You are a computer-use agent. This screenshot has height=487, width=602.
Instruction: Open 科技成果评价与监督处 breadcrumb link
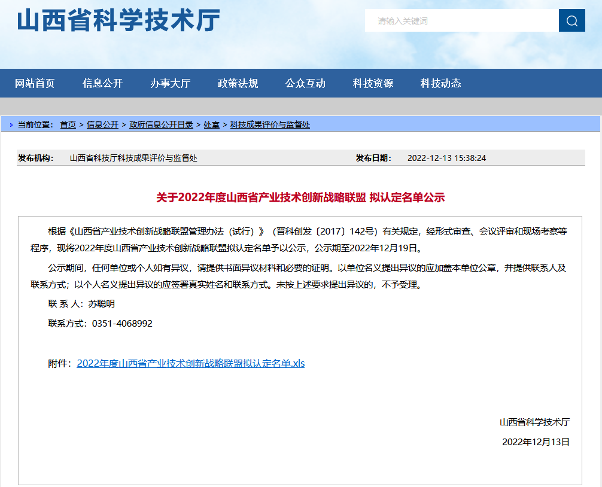point(270,124)
